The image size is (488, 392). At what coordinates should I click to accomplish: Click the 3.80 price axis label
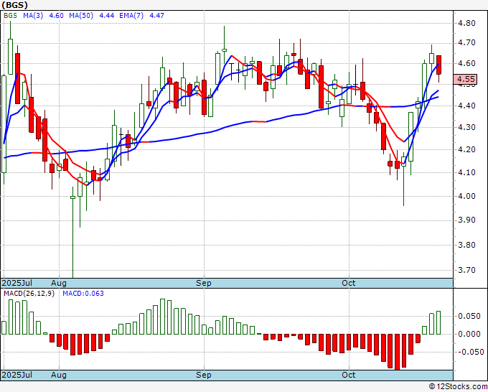click(466, 245)
